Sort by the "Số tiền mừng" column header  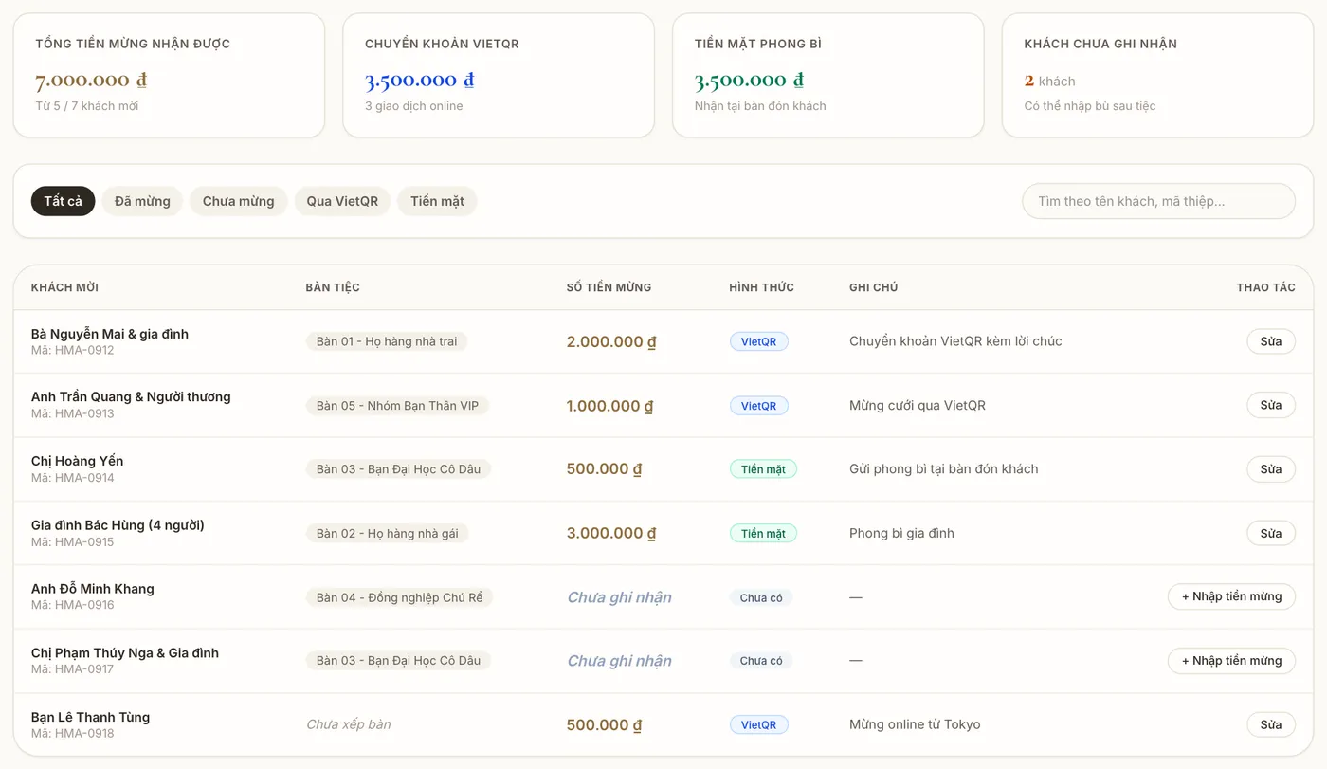609,287
